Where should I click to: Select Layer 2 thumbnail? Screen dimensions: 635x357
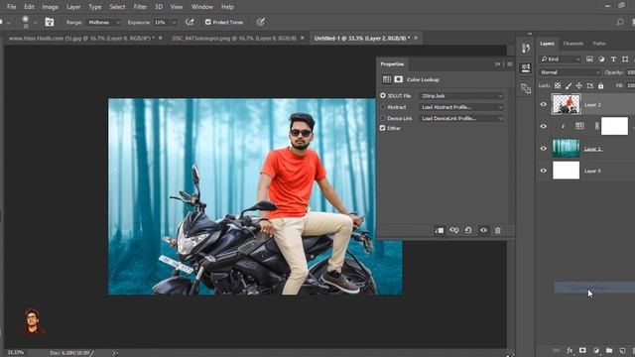pos(567,104)
